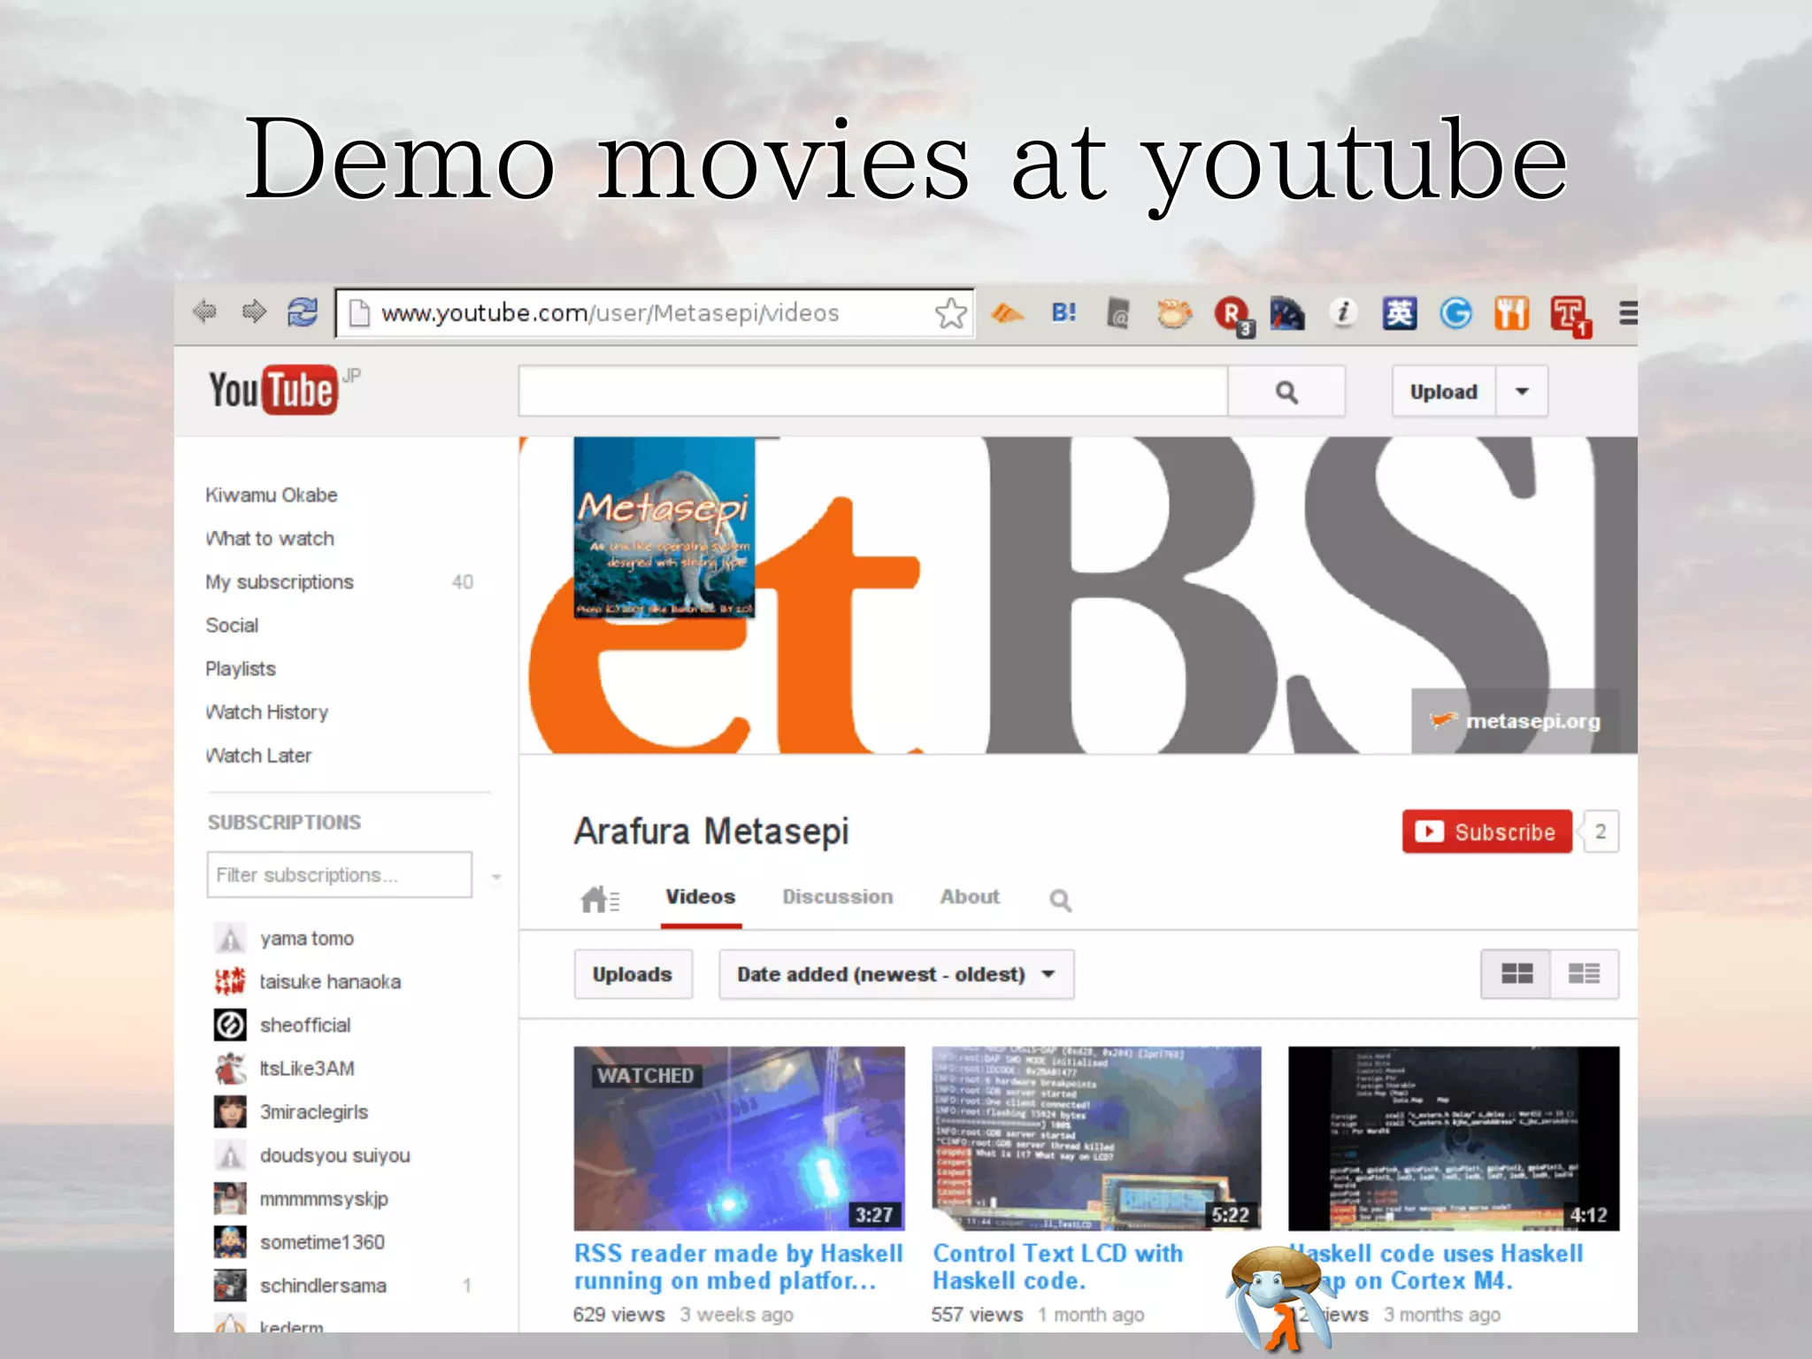Click the orange bird extension icon
The image size is (1812, 1359).
pyautogui.click(x=1007, y=313)
